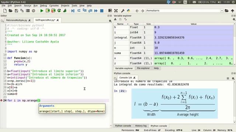
Task: Create a new file from the toolbar
Action: [x=5, y=11]
